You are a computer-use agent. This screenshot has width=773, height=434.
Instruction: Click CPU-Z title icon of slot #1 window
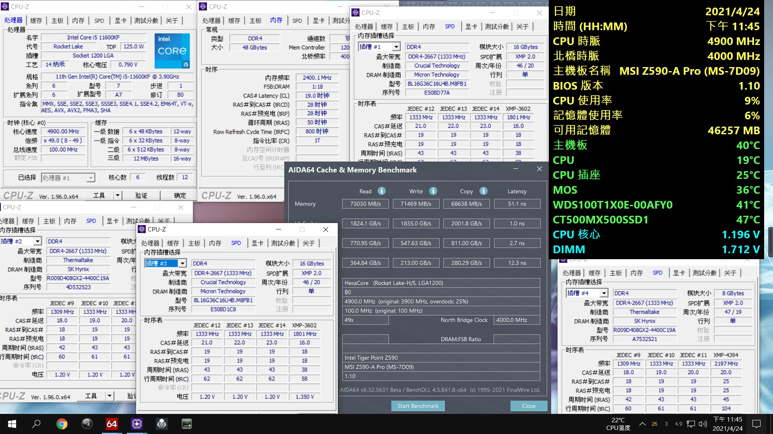coord(355,12)
